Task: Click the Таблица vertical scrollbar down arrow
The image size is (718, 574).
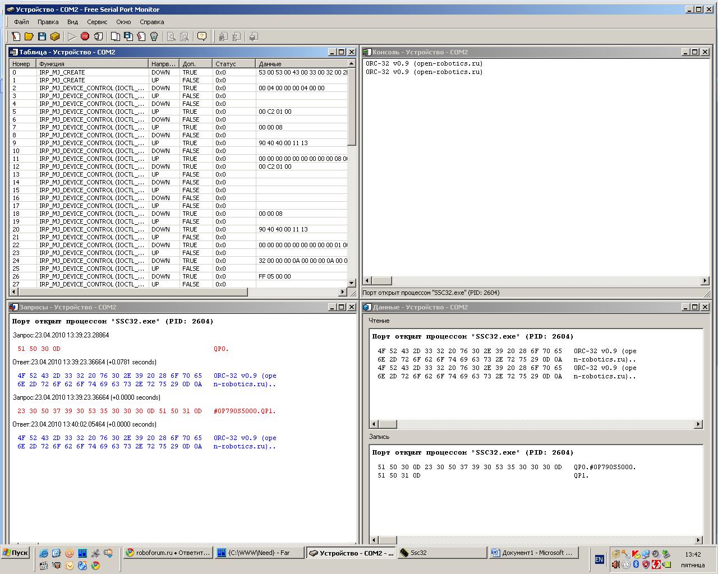Action: coord(352,283)
